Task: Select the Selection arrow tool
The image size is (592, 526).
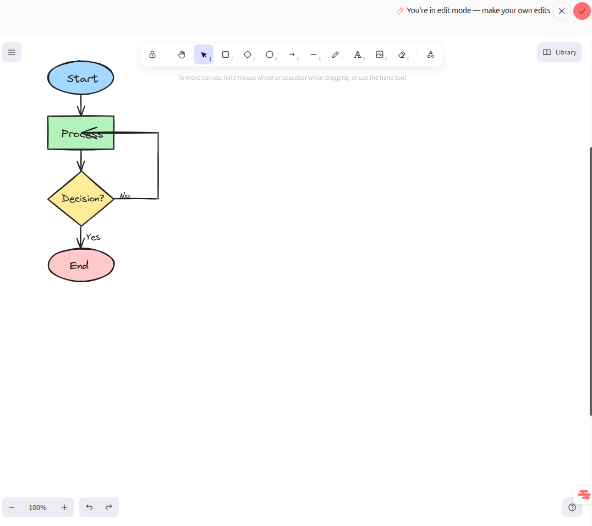Action: click(x=204, y=55)
